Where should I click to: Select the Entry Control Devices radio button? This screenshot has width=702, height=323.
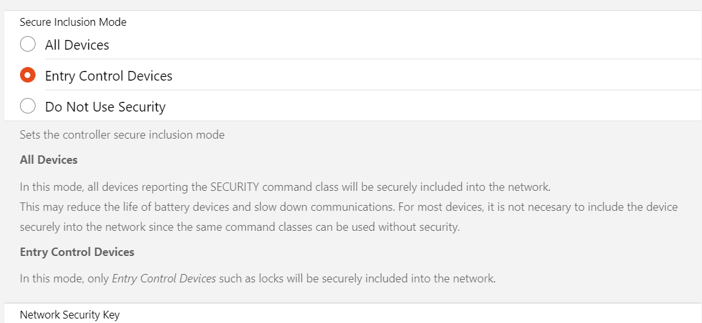click(x=28, y=75)
